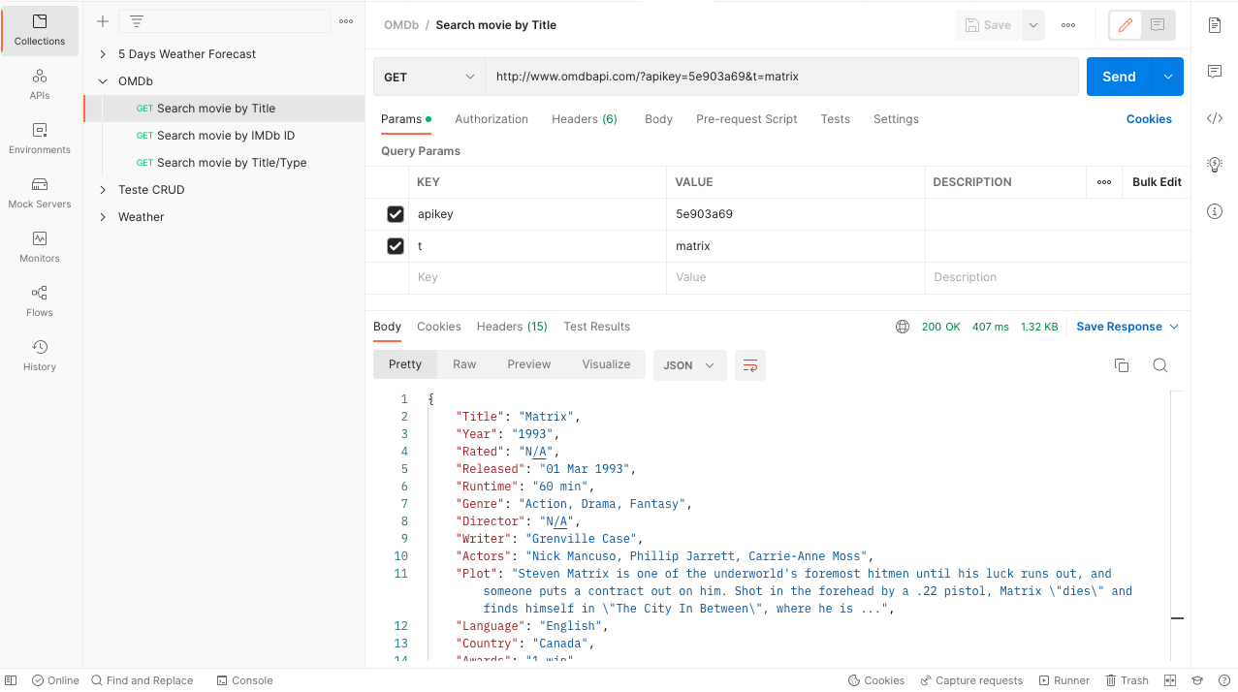The image size is (1238, 692).
Task: Switch response view to Raw
Action: [x=464, y=364]
